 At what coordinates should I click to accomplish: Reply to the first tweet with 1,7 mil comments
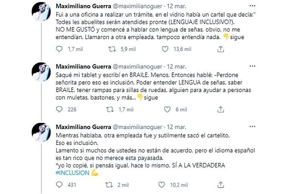click(59, 49)
